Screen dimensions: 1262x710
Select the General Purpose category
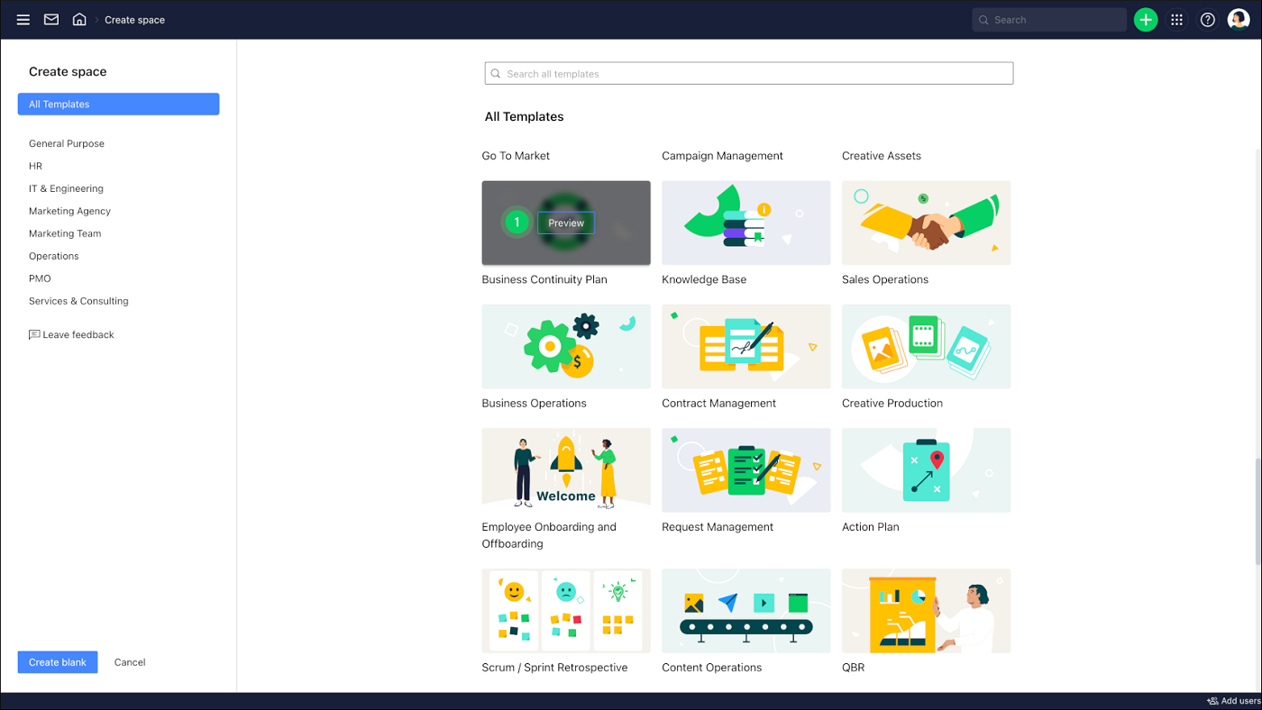point(67,143)
